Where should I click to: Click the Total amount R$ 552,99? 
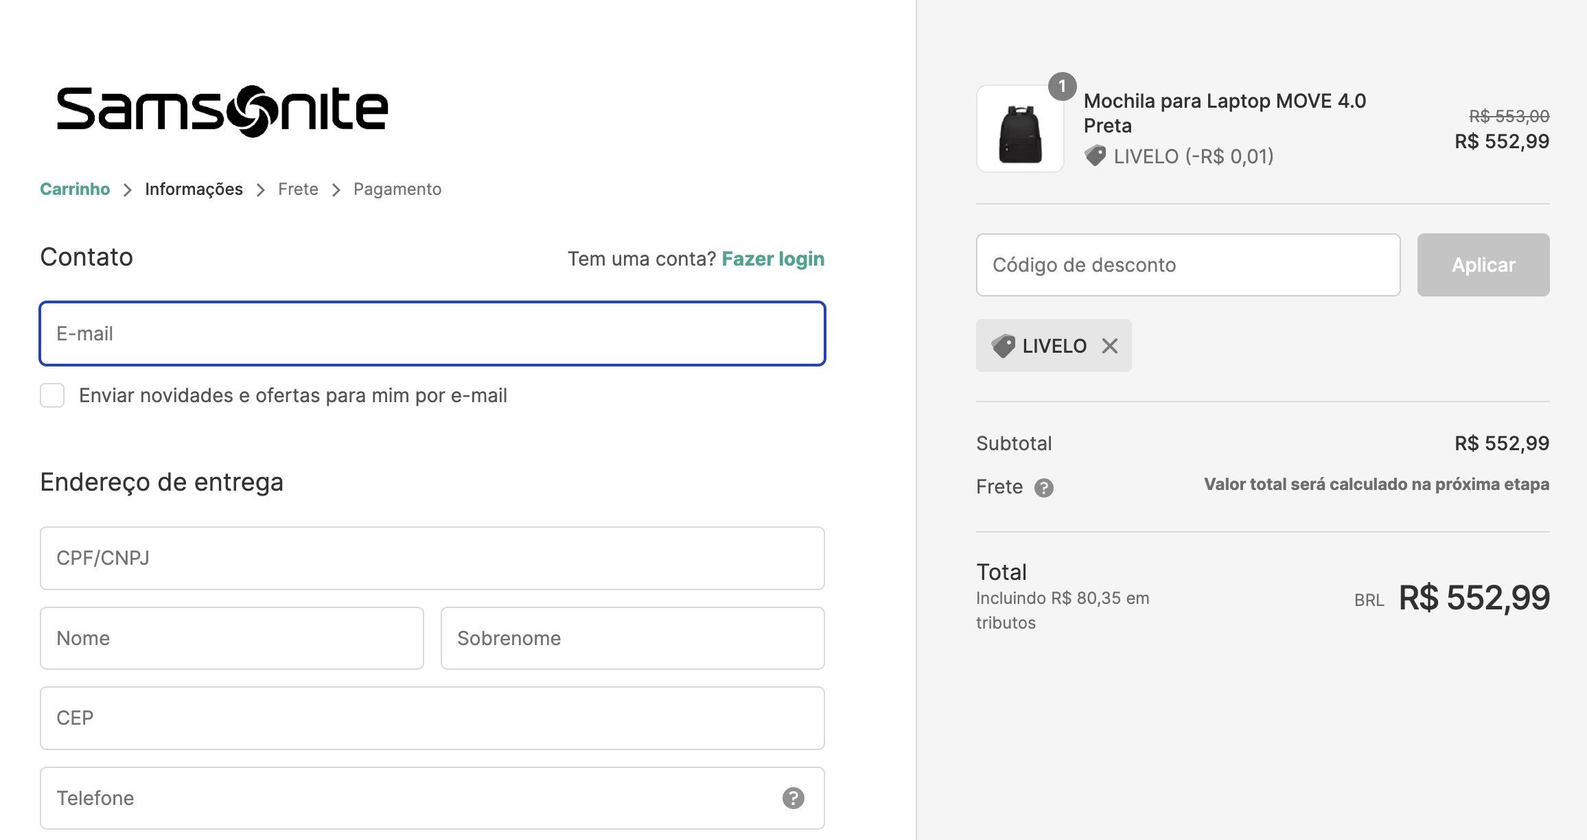[x=1474, y=598]
